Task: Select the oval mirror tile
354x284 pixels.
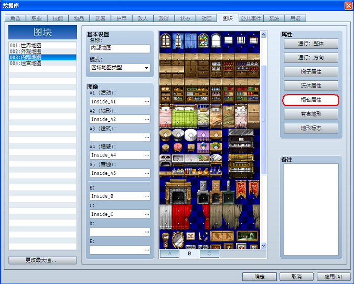Action: pos(178,240)
